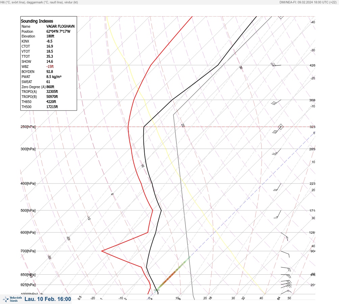The height and width of the screenshot is (304, 339).
Task: Click the 'Position' label in the indexes box
Action: [x=27, y=31]
